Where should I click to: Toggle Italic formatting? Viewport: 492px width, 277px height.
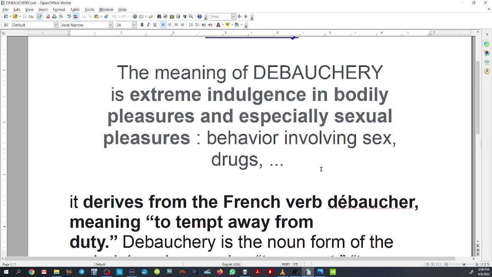pos(148,25)
